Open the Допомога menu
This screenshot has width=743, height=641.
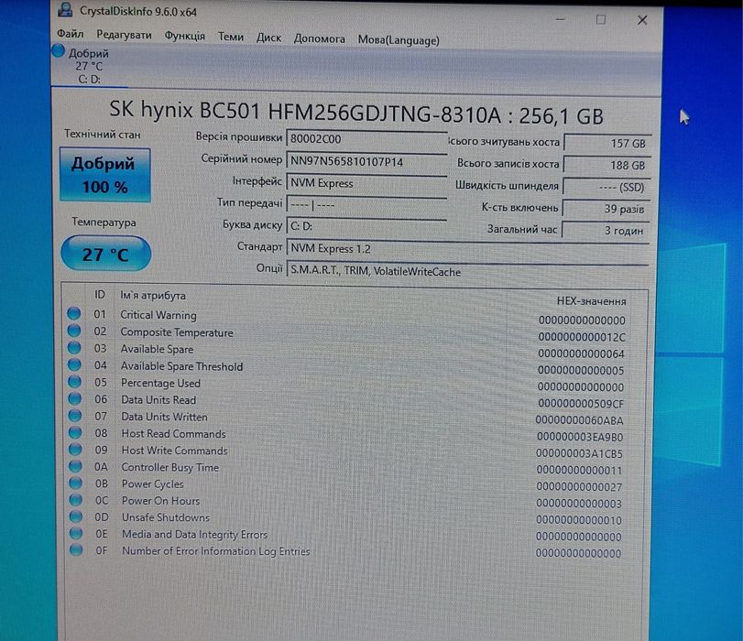pyautogui.click(x=320, y=38)
